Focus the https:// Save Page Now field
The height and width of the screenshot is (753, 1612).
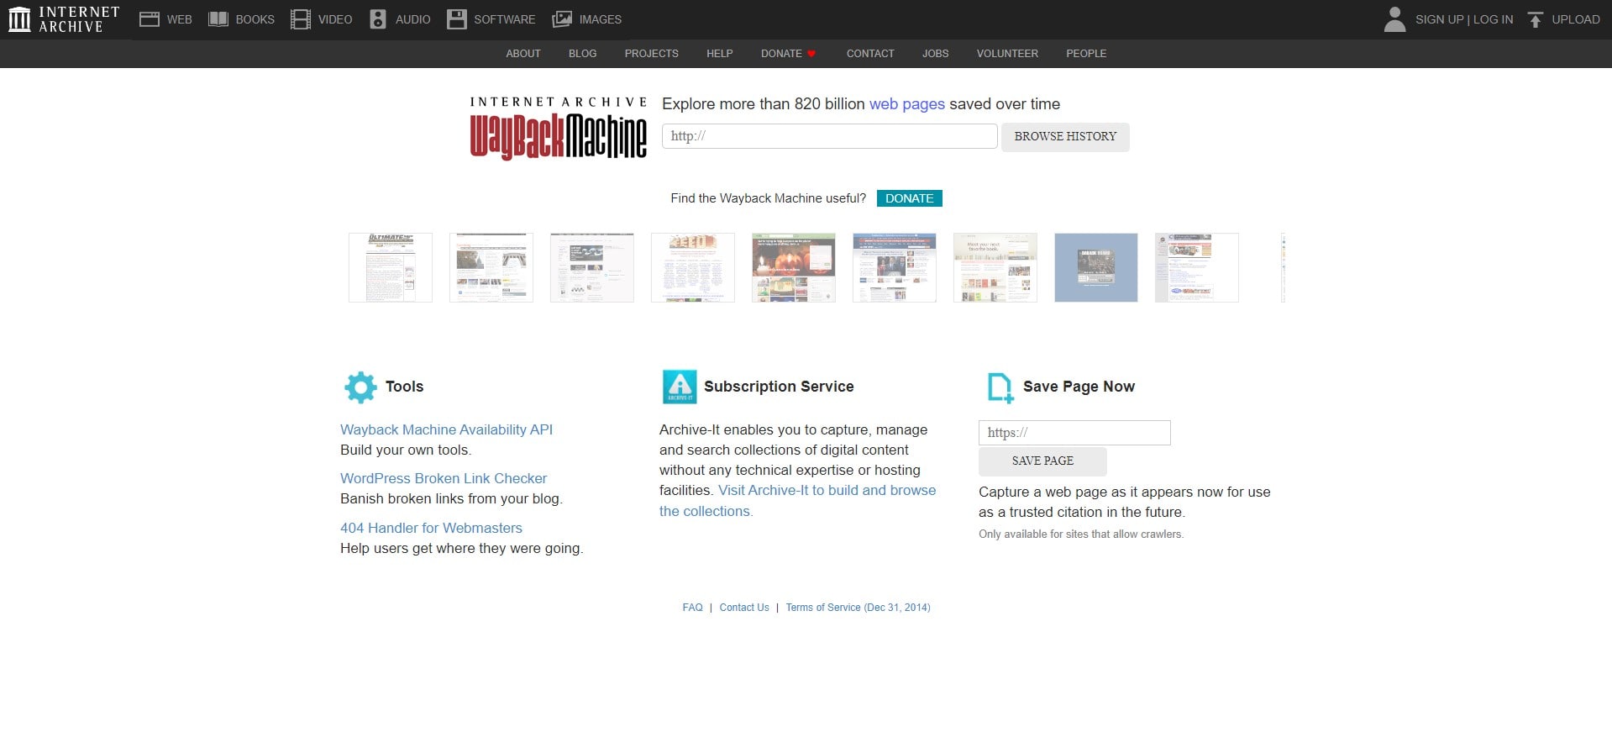pos(1074,433)
